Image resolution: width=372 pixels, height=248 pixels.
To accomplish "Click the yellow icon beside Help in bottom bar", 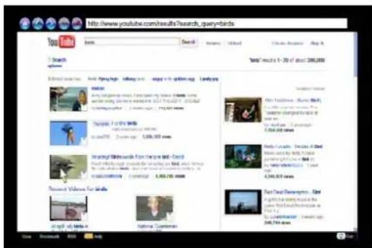I will click(x=89, y=236).
